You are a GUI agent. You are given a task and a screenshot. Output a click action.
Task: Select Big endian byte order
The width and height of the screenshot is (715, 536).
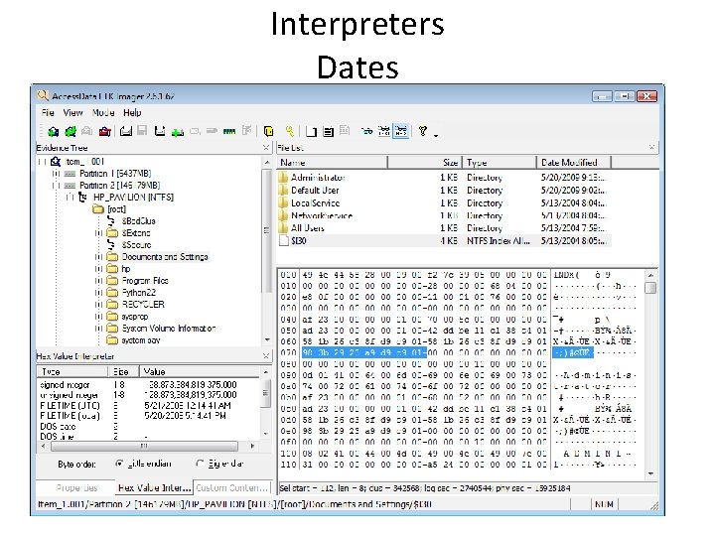coord(200,464)
